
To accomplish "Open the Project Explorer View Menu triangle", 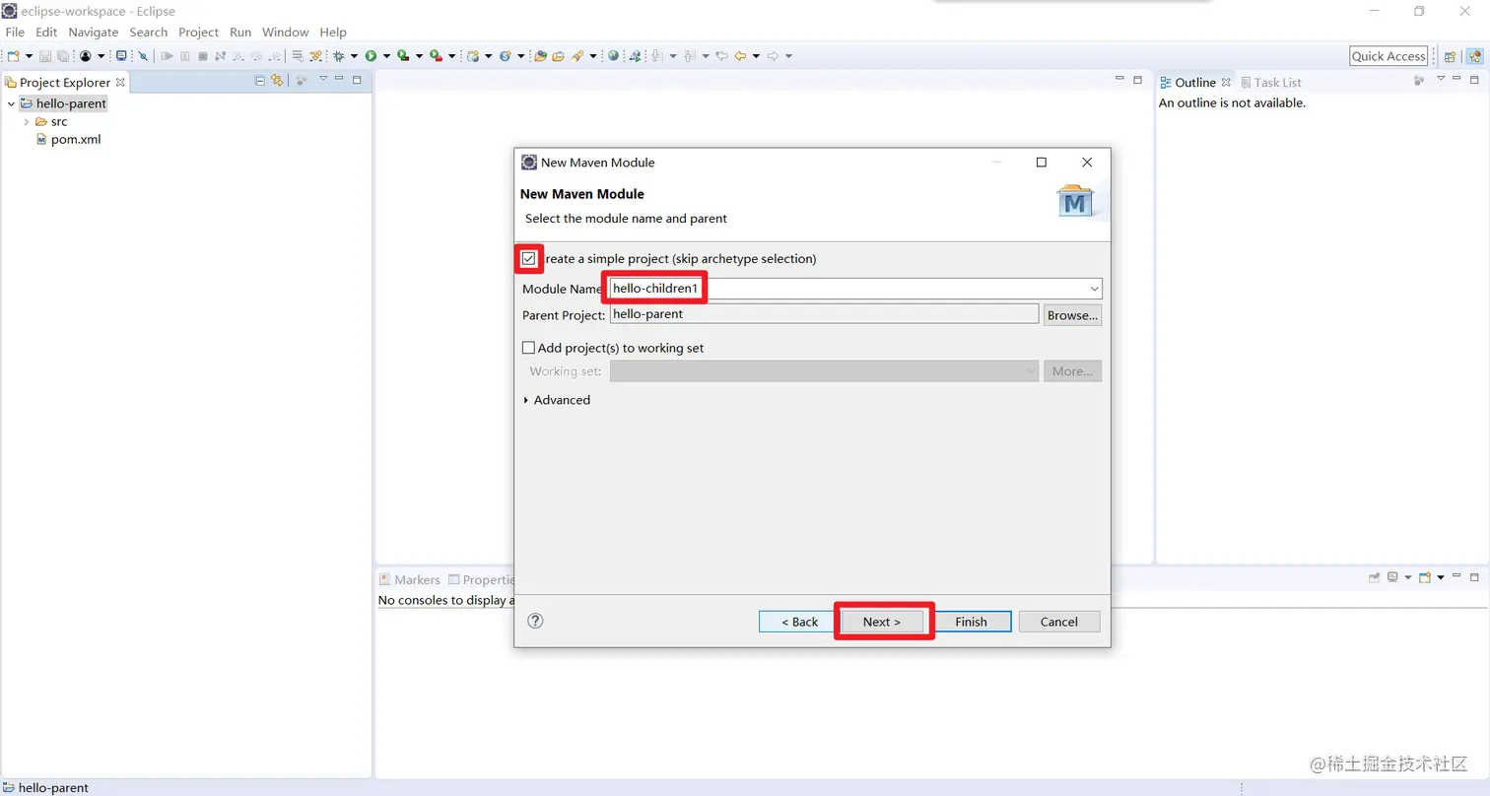I will (x=323, y=79).
